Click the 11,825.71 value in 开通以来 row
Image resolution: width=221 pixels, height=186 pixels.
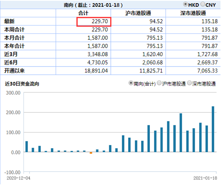151,71
